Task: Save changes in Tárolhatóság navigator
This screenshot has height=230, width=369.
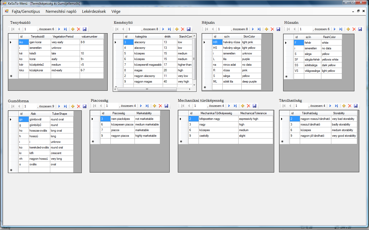Action: [x=356, y=106]
